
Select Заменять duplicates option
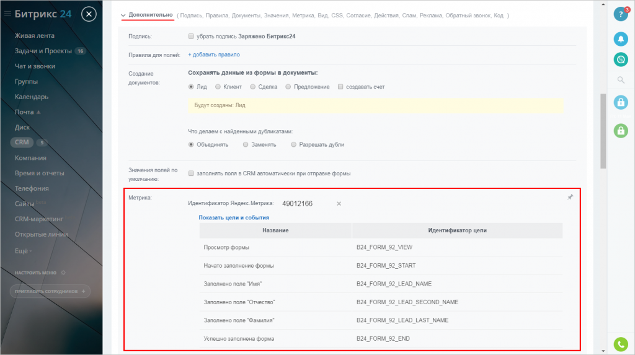[x=246, y=144]
